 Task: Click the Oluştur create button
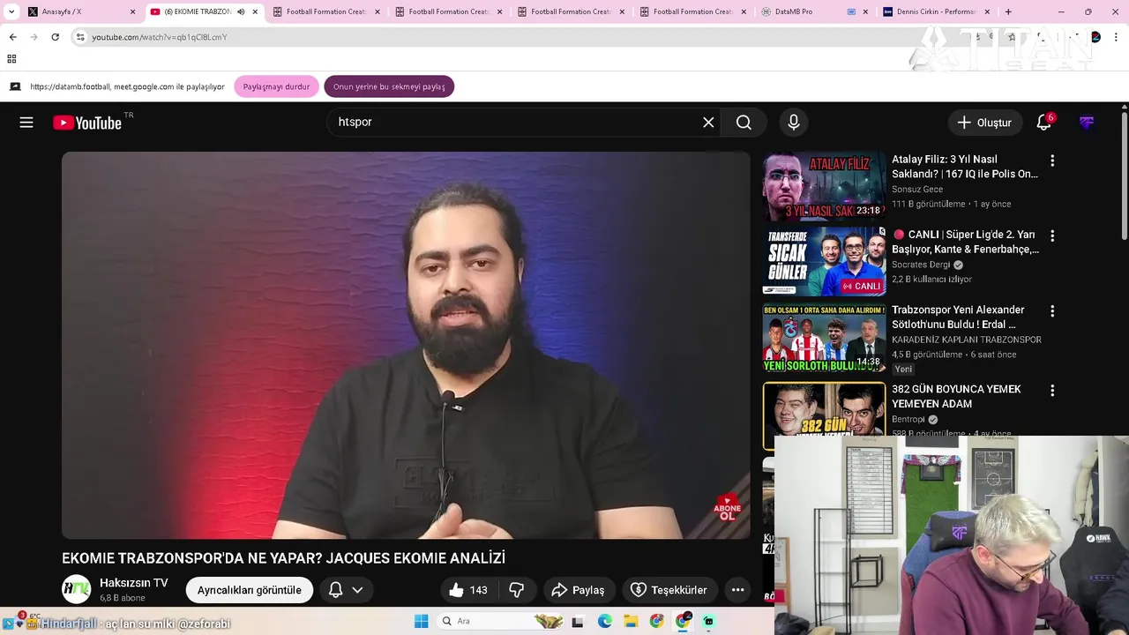[x=985, y=123]
